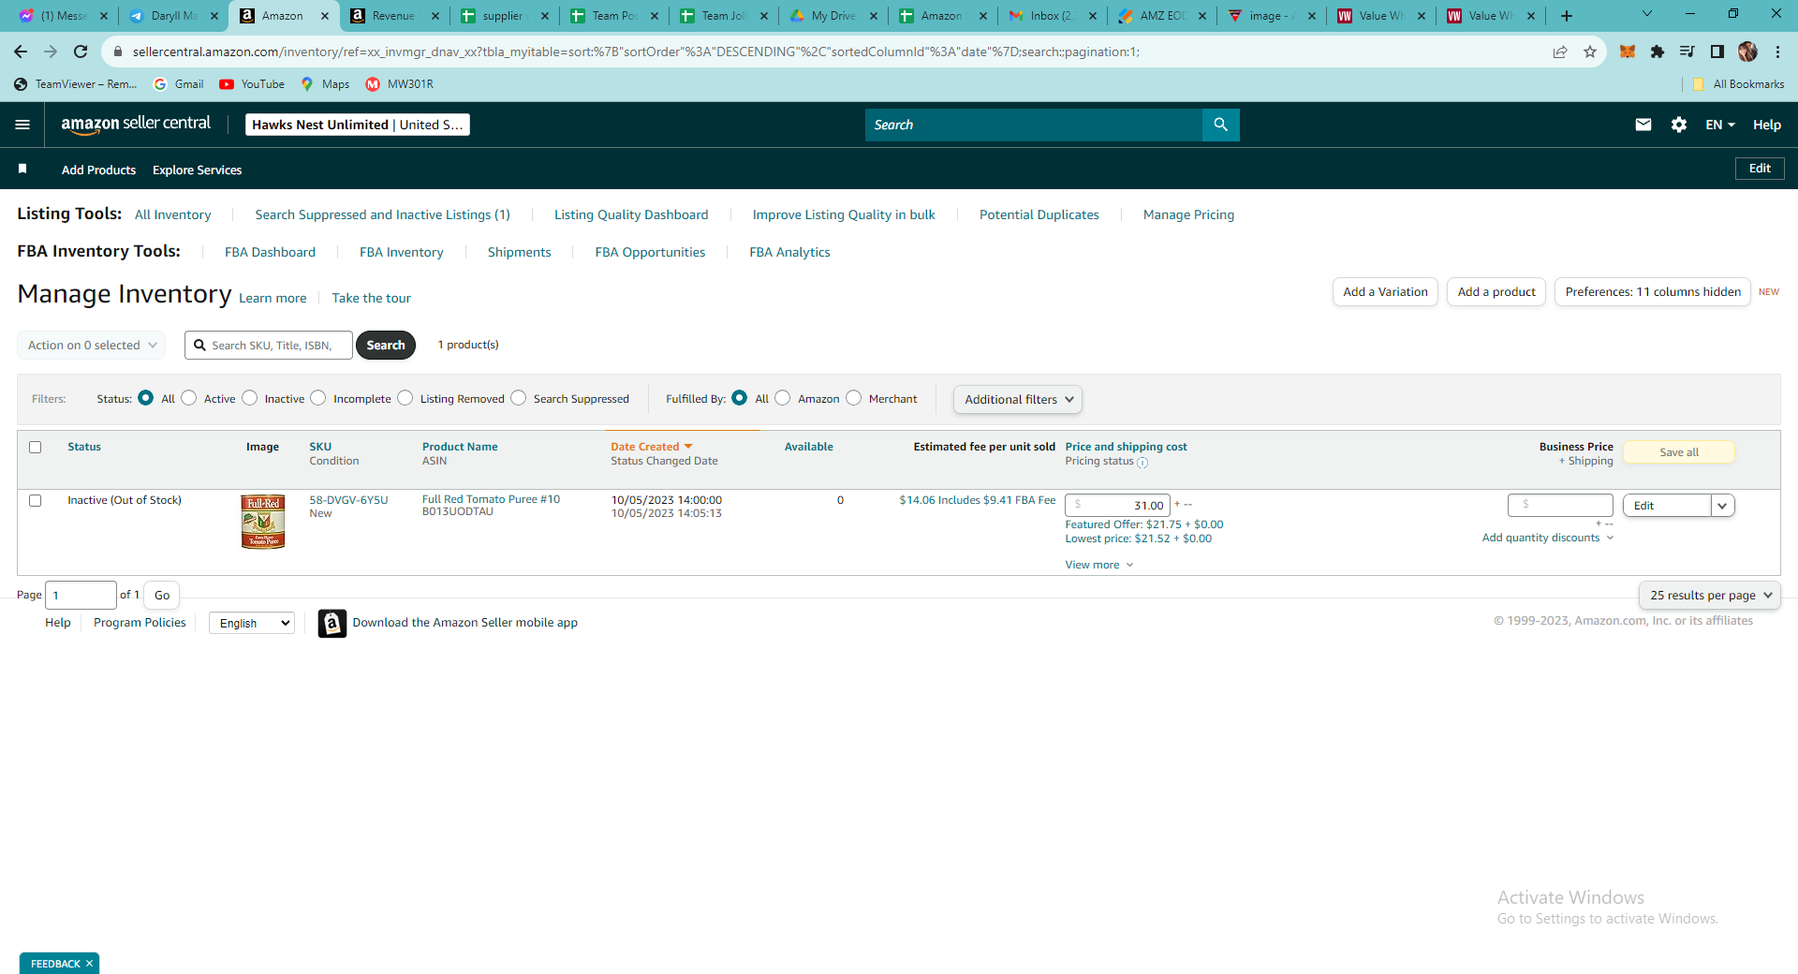This screenshot has height=974, width=1798.
Task: Open the Listing Quality Dashboard
Action: pyautogui.click(x=631, y=214)
